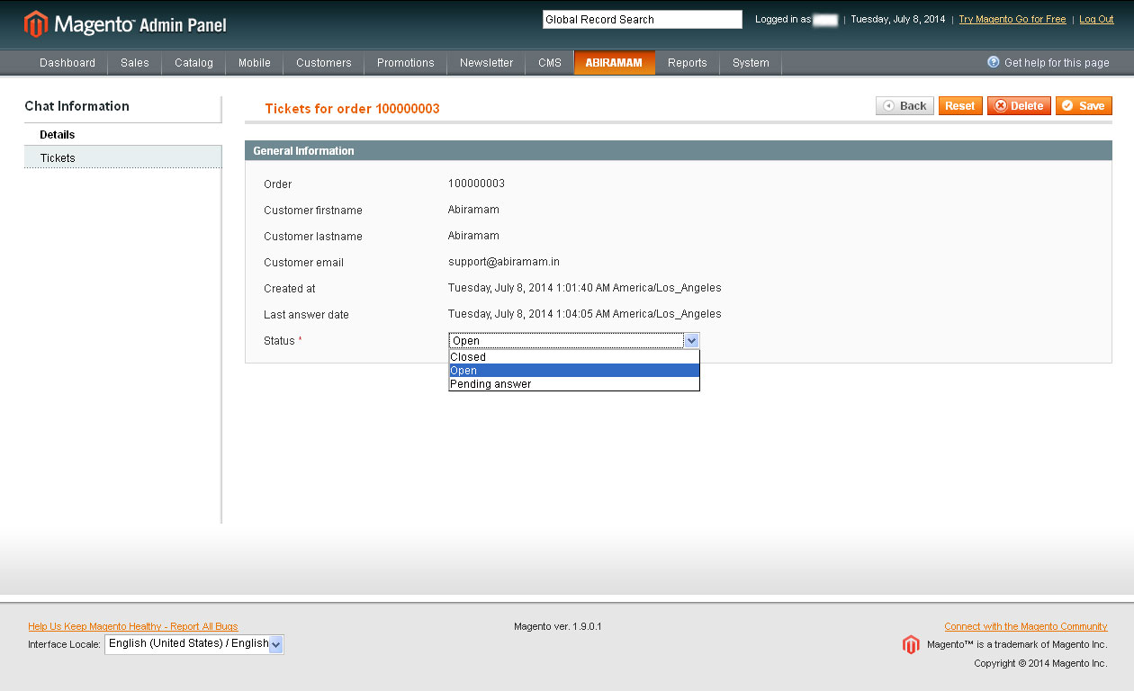Click the Customer lastname label

pyautogui.click(x=313, y=237)
